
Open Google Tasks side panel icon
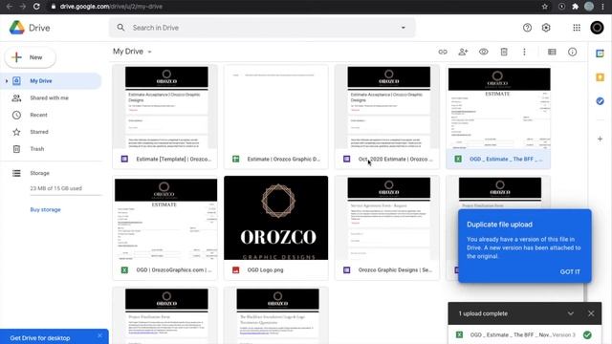(x=600, y=101)
